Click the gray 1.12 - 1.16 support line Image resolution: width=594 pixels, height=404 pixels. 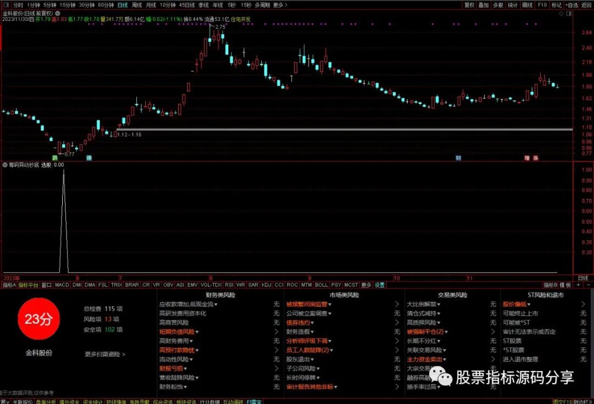pyautogui.click(x=344, y=130)
